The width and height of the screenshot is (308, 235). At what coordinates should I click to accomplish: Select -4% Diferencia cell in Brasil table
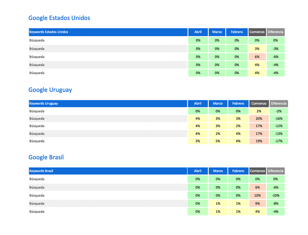(276, 212)
